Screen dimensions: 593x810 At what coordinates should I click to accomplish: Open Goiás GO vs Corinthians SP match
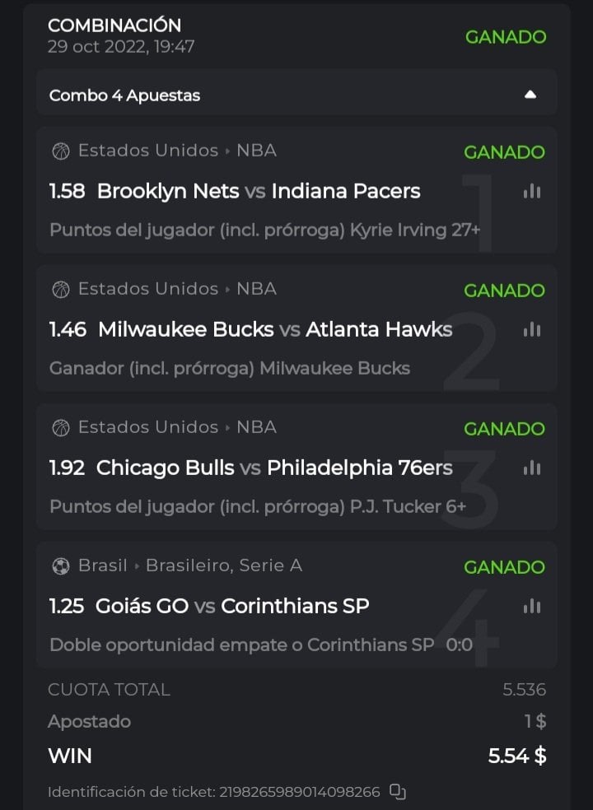[233, 606]
